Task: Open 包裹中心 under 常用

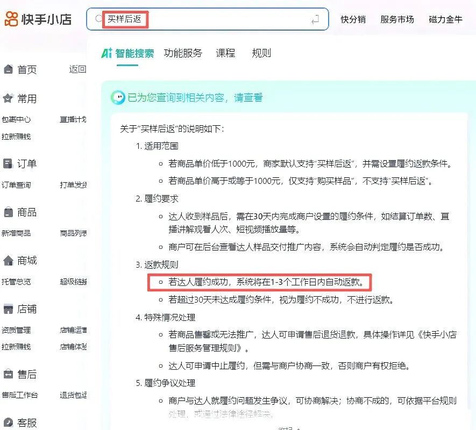Action: [16, 119]
